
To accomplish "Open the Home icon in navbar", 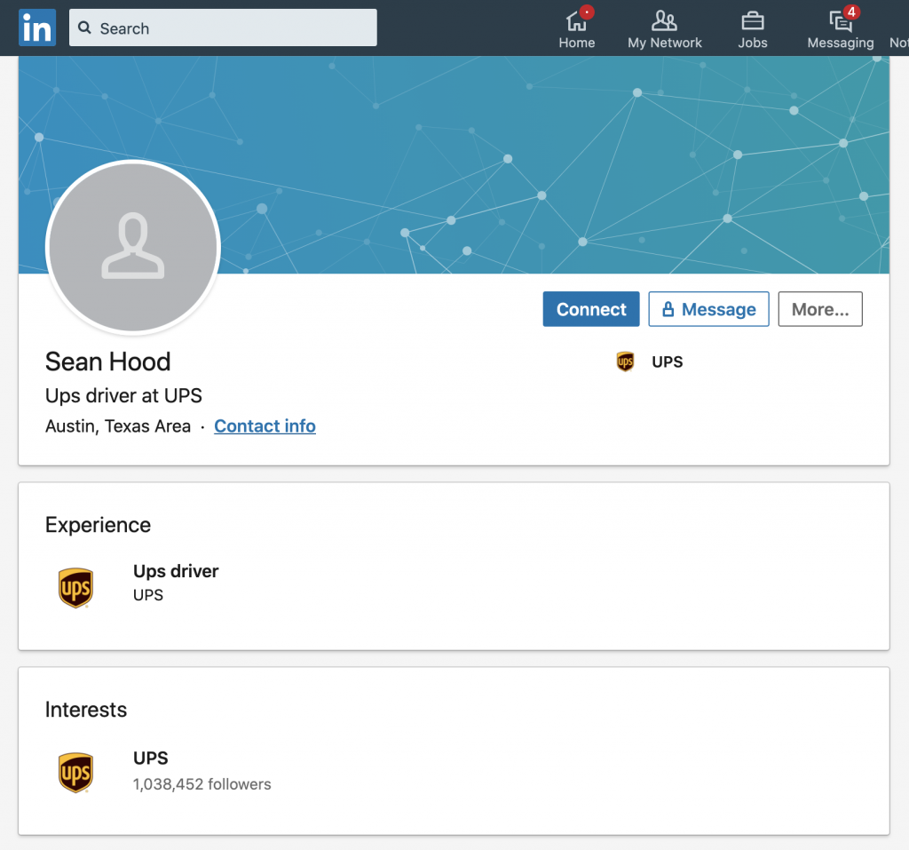I will point(576,21).
